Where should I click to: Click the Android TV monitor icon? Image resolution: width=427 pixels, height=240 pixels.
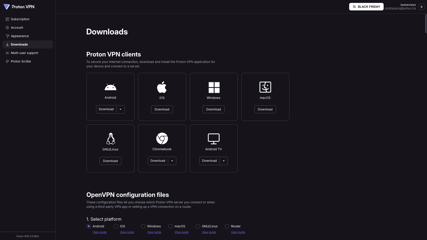point(213,138)
